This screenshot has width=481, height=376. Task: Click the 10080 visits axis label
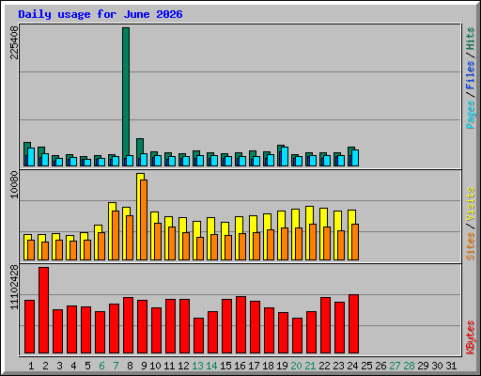(x=14, y=184)
